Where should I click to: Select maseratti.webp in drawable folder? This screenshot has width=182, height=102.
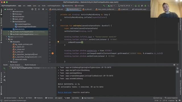tap(21, 59)
